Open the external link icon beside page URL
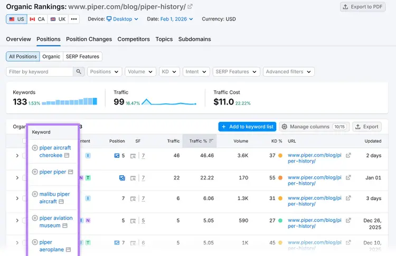Image resolution: width=396 pixels, height=256 pixels. (190, 6)
